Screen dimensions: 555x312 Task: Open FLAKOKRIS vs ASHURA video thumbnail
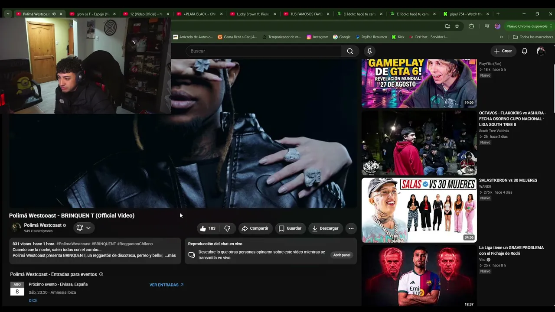click(419, 143)
